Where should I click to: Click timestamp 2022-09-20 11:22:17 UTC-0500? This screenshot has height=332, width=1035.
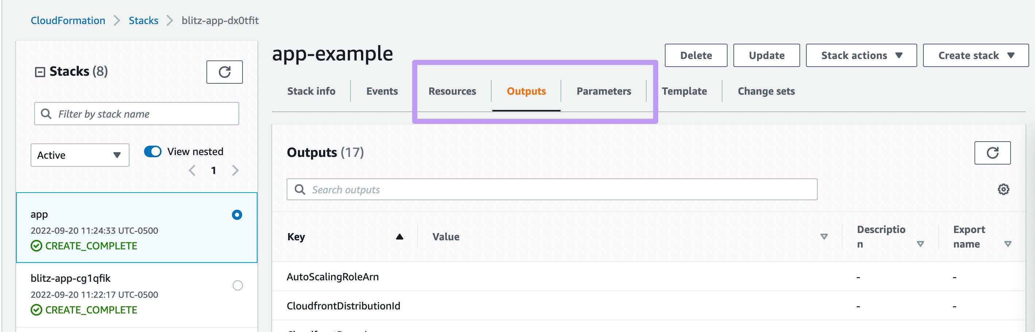(94, 295)
